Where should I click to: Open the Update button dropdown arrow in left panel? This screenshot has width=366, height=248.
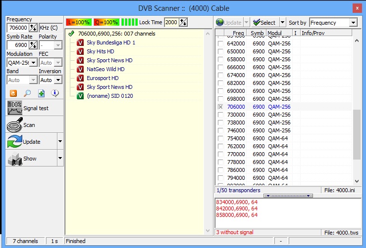60,141
